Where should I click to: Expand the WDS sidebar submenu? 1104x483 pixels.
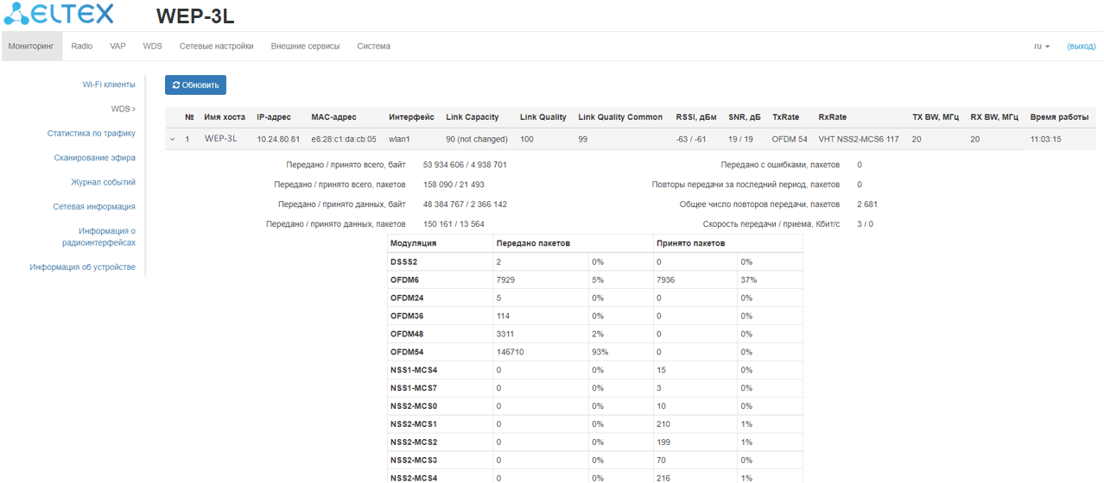click(123, 109)
